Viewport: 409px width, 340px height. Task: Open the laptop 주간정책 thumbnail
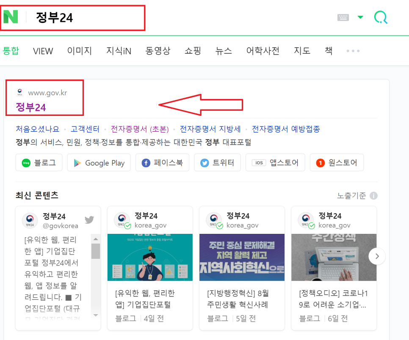click(x=334, y=257)
